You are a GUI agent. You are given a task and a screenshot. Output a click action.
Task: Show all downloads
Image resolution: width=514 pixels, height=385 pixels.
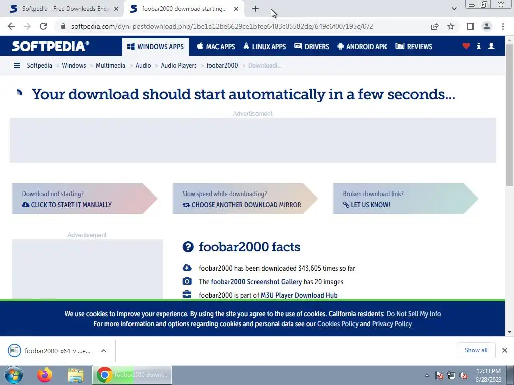click(x=476, y=350)
